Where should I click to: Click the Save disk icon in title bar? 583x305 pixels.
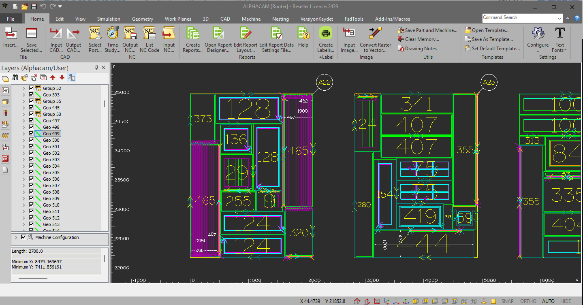[x=34, y=6]
